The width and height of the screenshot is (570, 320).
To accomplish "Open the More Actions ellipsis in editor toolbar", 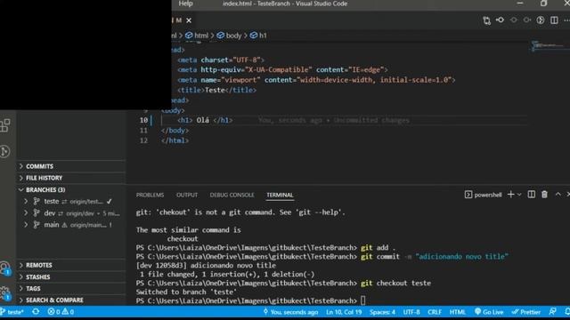I will pyautogui.click(x=566, y=20).
